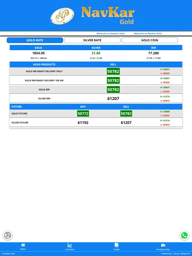Screen dimensions: 192x256
Task: Open the Live Rates chart icon
Action: click(70, 245)
